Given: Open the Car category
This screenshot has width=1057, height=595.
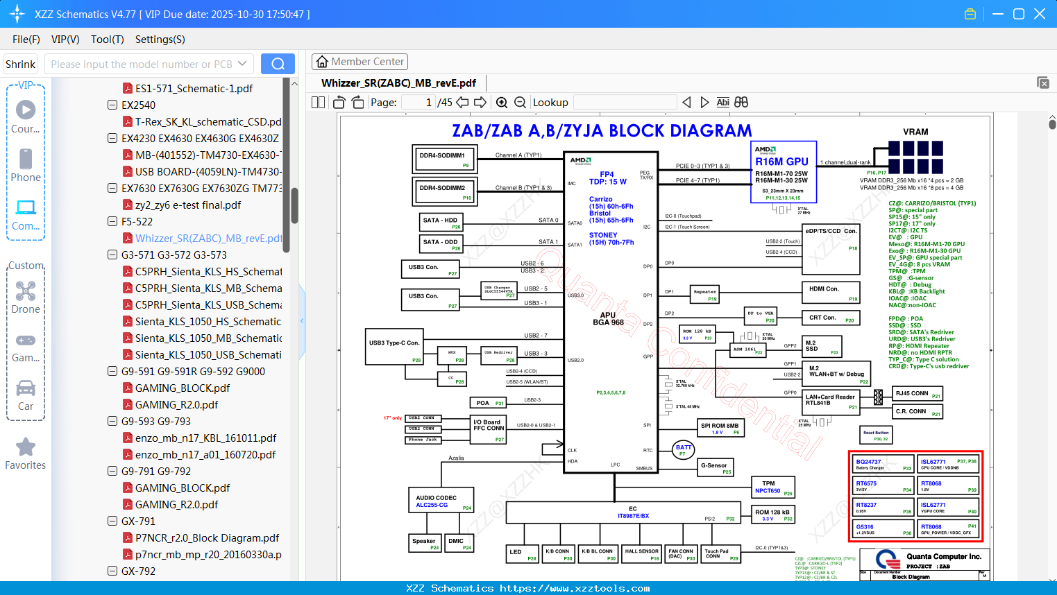Looking at the screenshot, I should click(26, 395).
